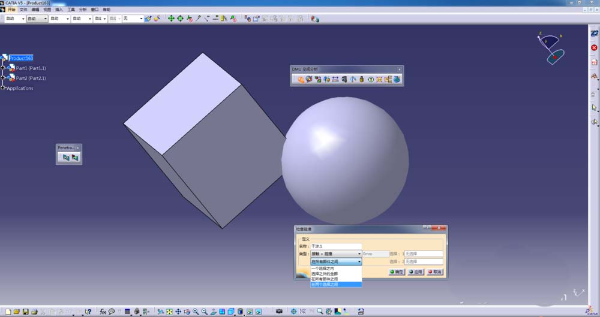Click first icon in Penetra... toolbar
The height and width of the screenshot is (317, 600).
pos(66,158)
